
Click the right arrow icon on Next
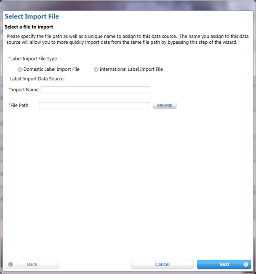coord(245,264)
